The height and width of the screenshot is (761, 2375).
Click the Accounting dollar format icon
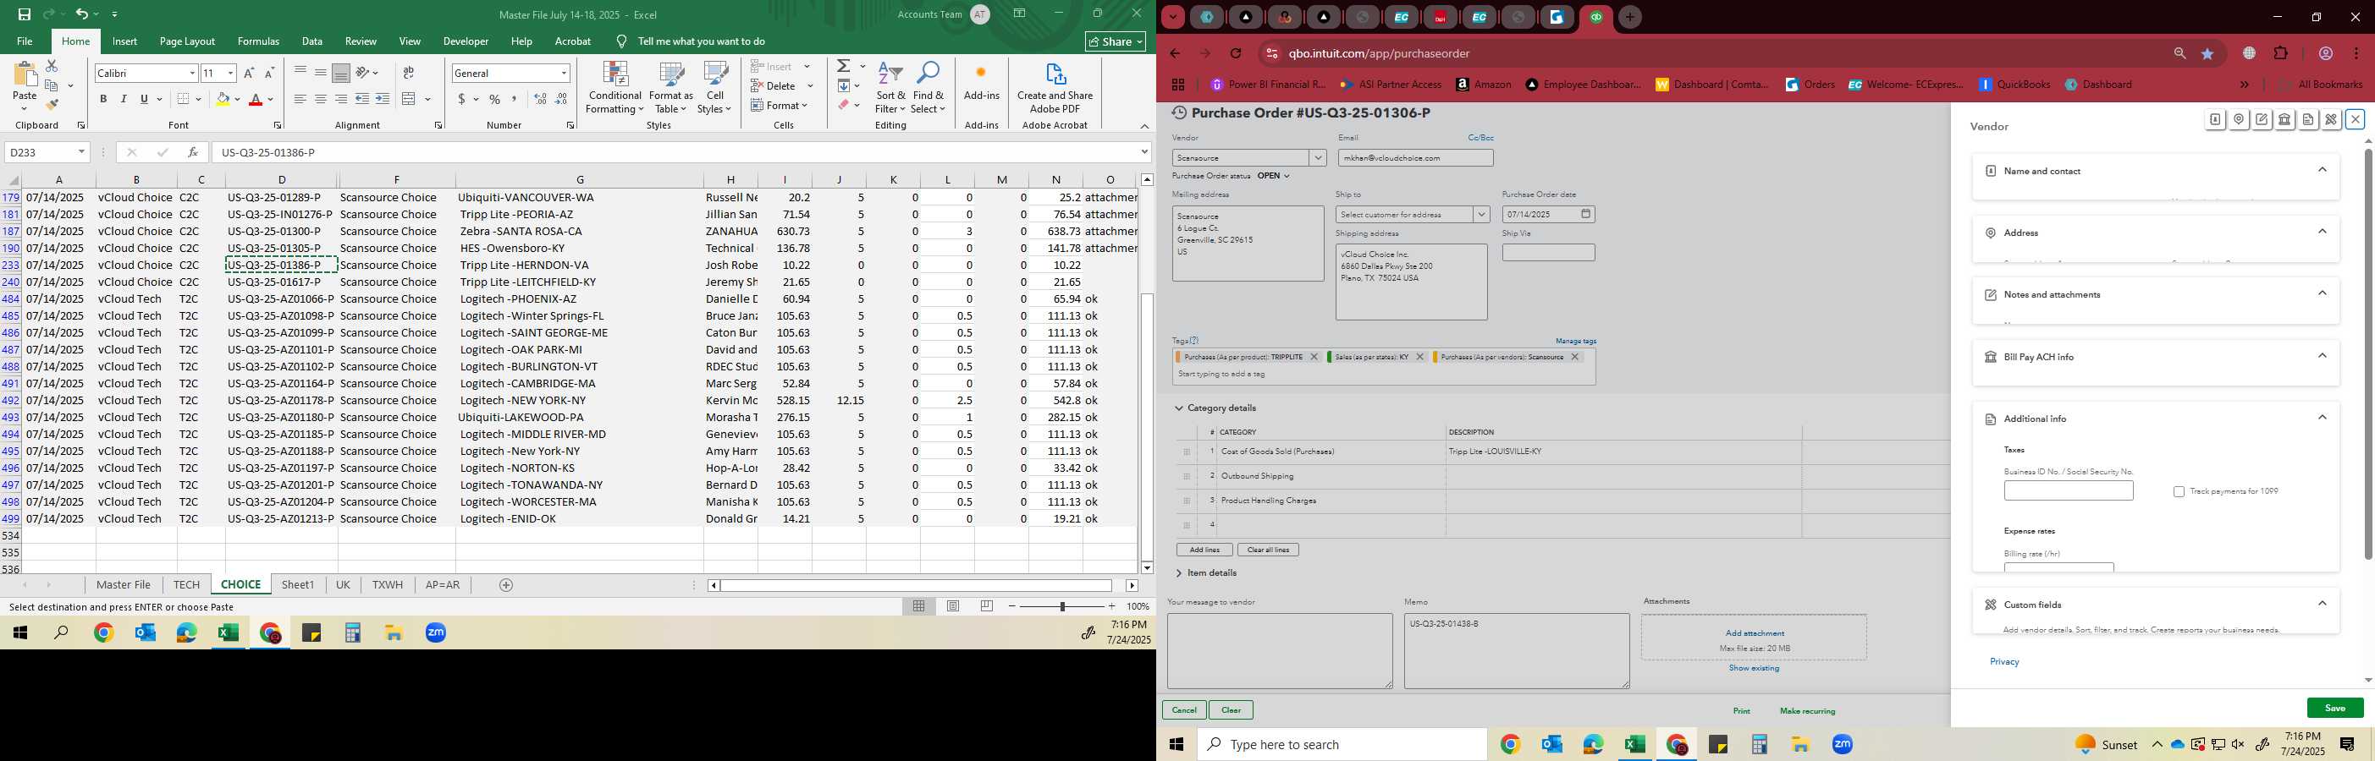(461, 100)
